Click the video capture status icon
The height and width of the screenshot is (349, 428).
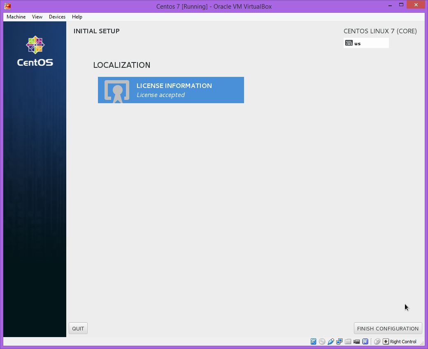pos(356,341)
